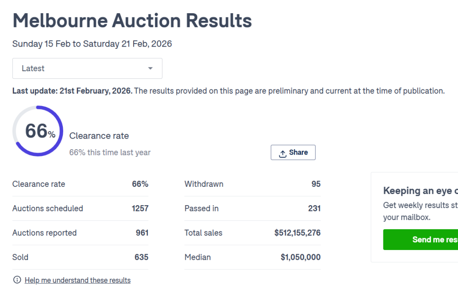The width and height of the screenshot is (458, 292).
Task: Click the Total sales amount $512,155,276
Action: click(297, 233)
